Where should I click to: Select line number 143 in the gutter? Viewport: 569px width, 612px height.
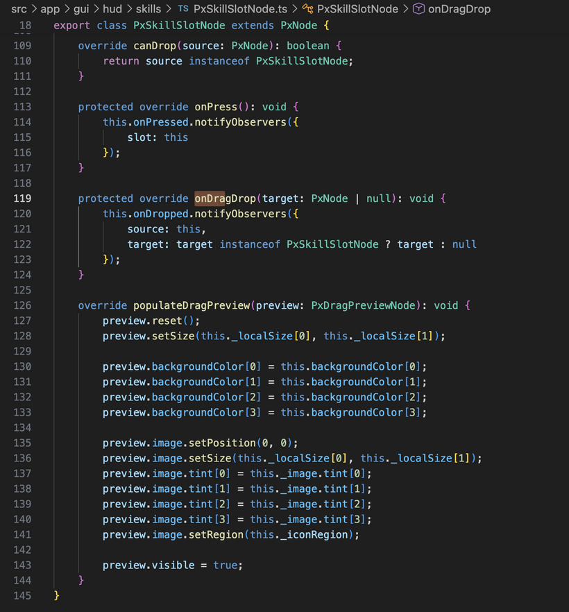point(22,565)
